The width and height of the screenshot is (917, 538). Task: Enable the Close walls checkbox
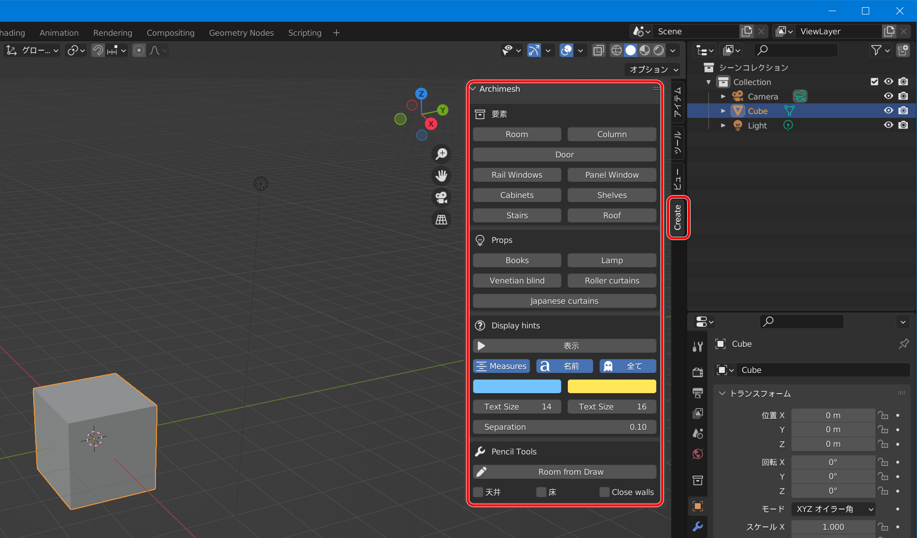tap(604, 492)
